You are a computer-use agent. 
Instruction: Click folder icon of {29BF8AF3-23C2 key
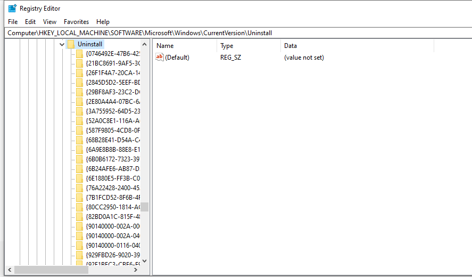pos(79,92)
